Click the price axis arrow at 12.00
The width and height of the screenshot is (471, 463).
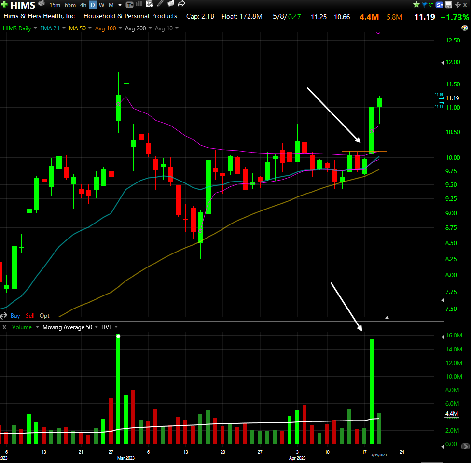coord(442,62)
